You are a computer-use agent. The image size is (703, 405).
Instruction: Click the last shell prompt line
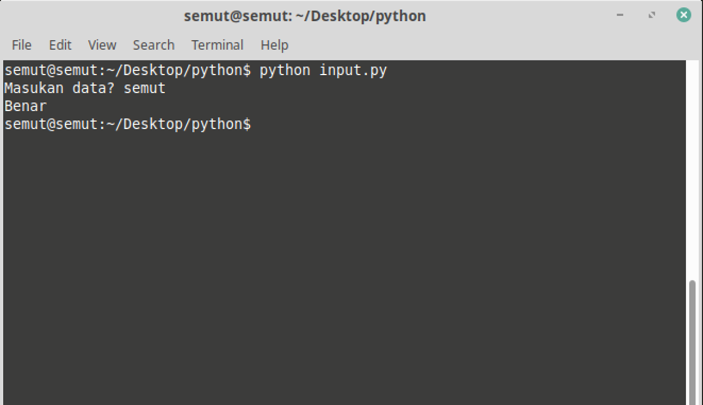(x=128, y=124)
